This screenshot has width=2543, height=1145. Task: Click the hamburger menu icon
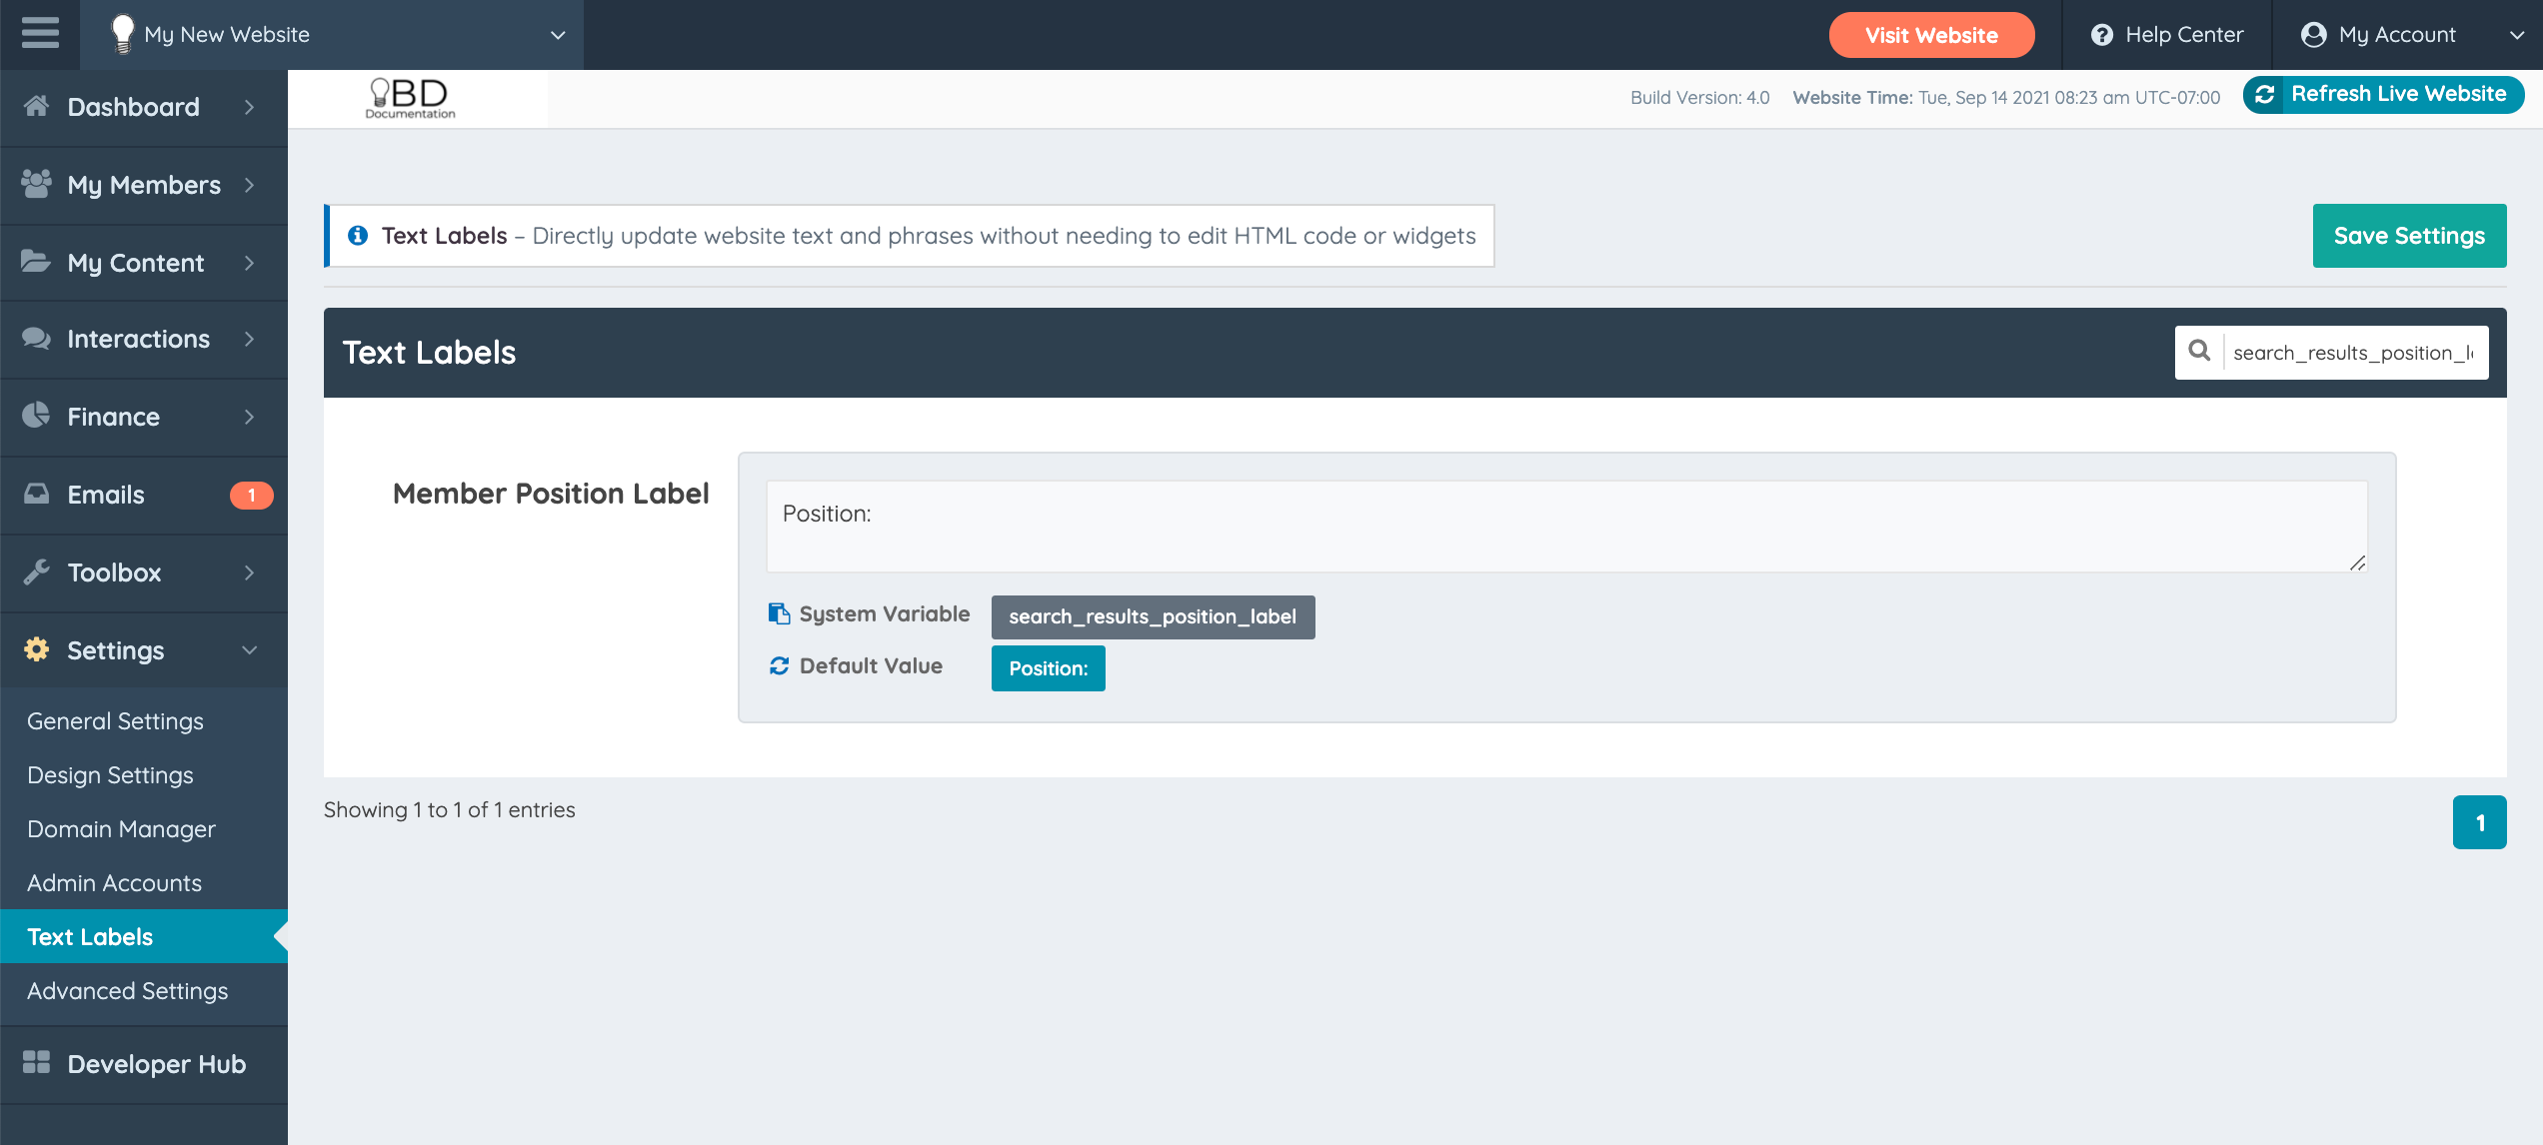click(40, 33)
